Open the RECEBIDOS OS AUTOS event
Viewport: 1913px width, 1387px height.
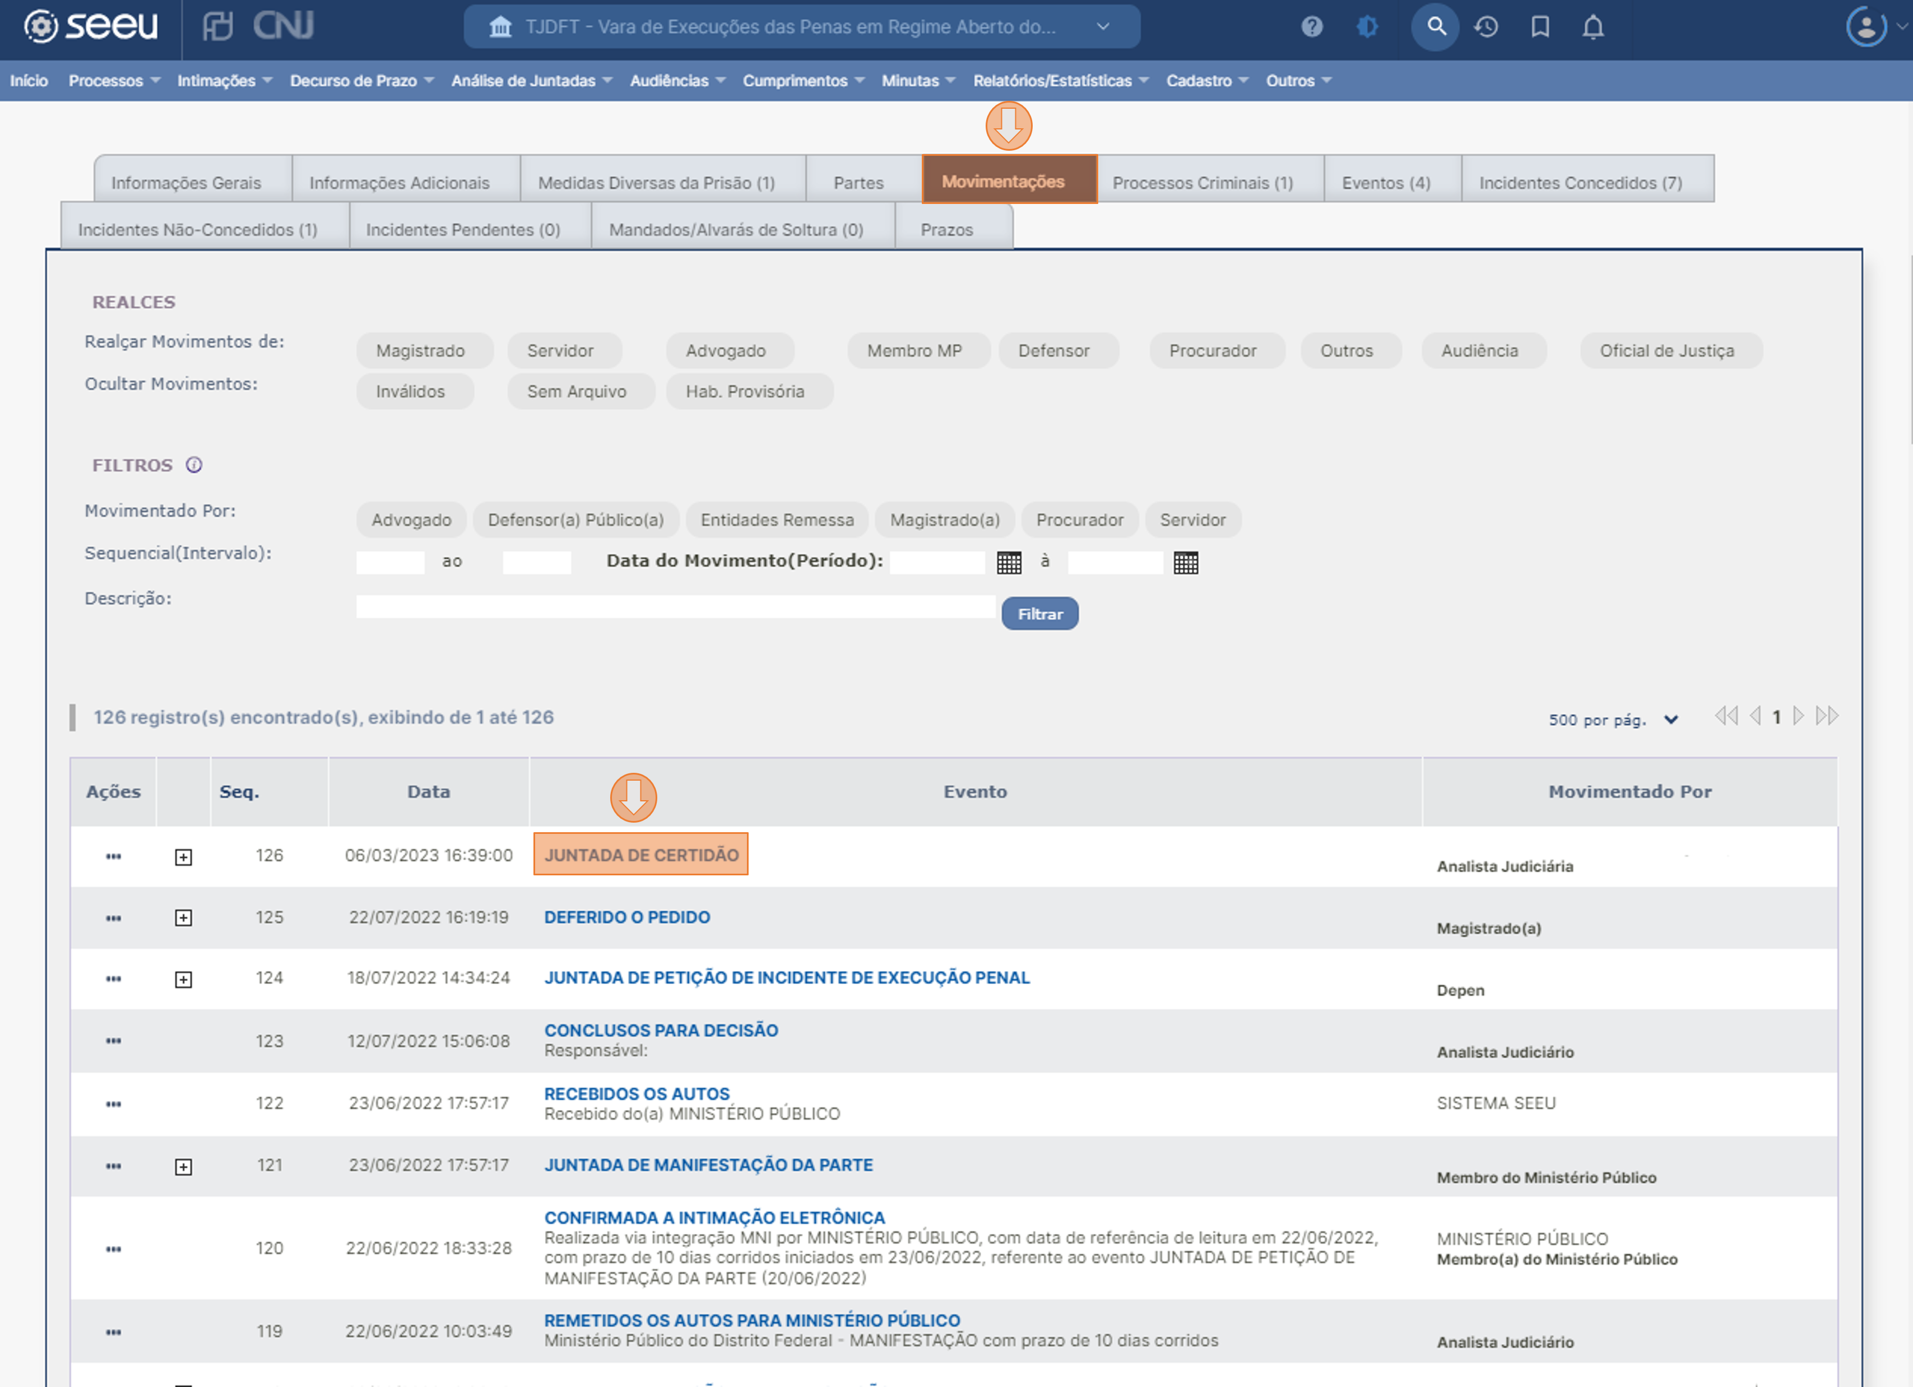click(637, 1093)
